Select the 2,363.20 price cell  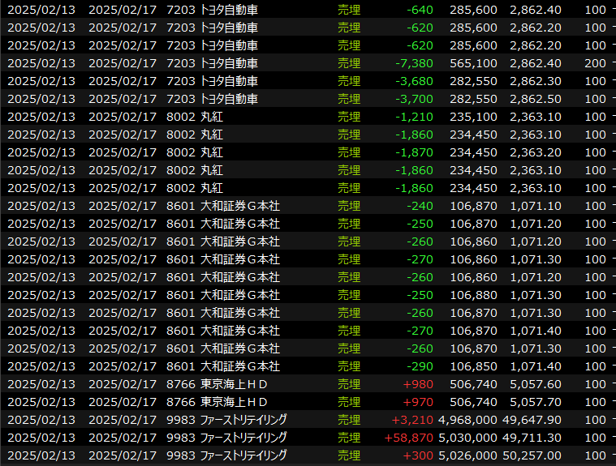pyautogui.click(x=538, y=152)
